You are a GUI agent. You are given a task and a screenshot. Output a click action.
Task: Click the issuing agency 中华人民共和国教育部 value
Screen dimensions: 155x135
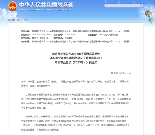[109, 35]
